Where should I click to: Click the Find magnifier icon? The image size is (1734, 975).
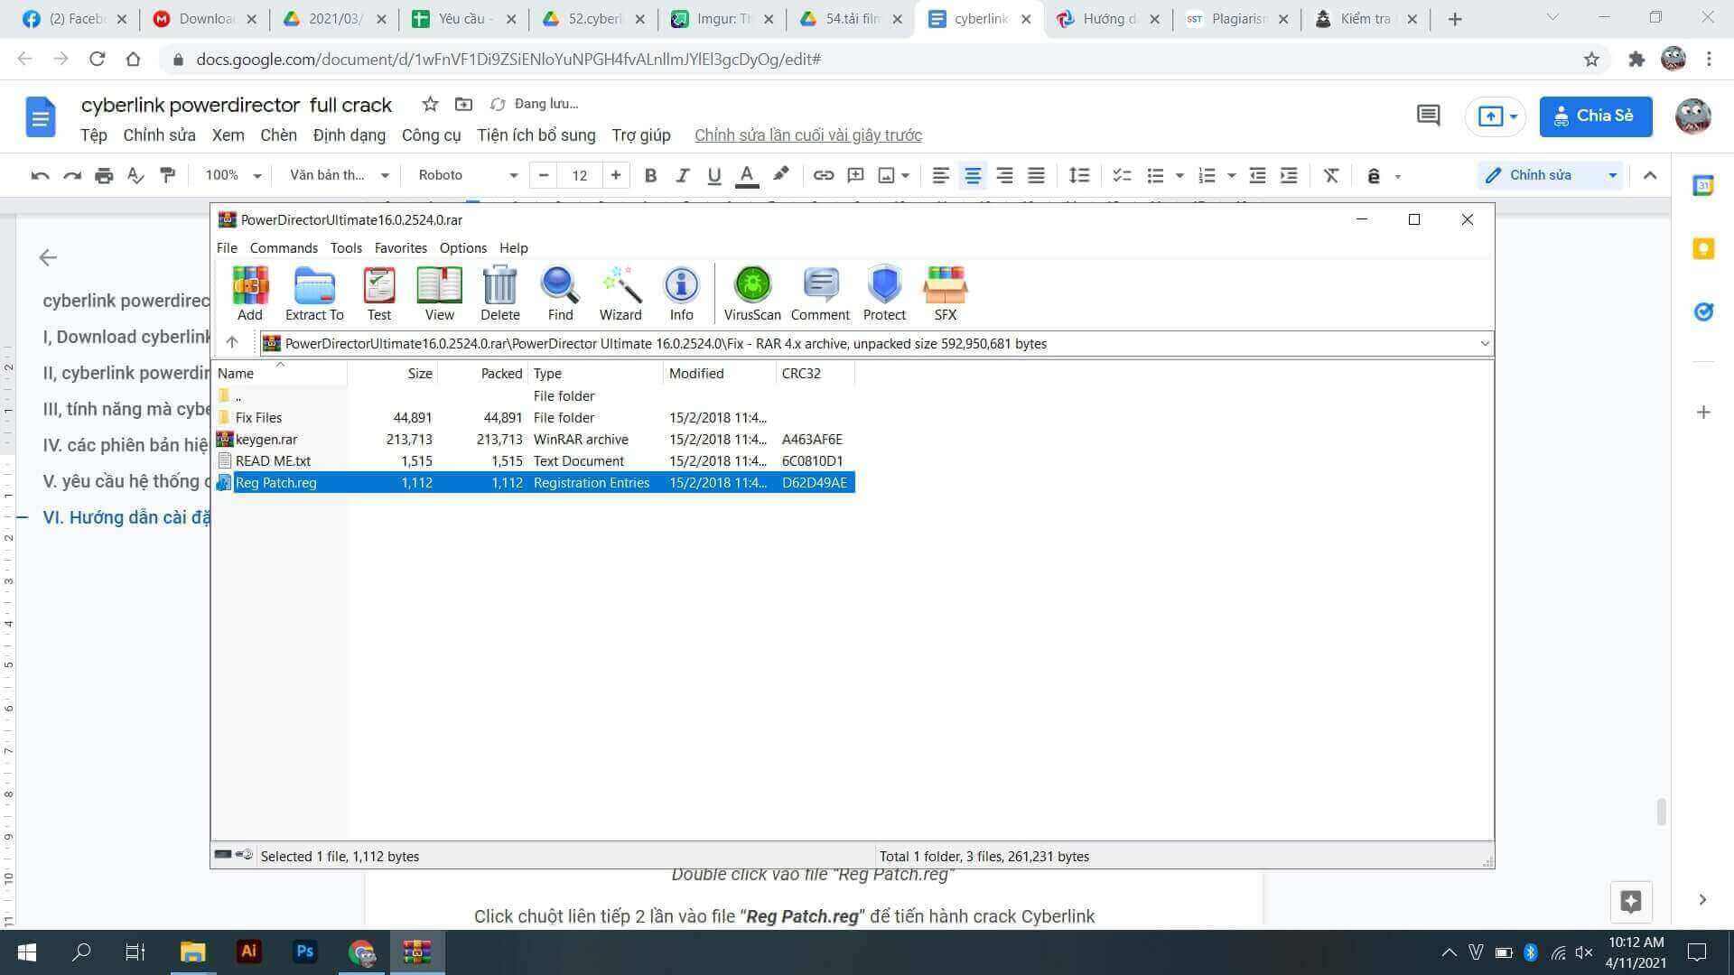click(560, 293)
